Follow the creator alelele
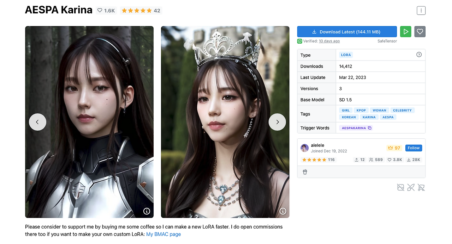452x244 pixels. tap(414, 148)
